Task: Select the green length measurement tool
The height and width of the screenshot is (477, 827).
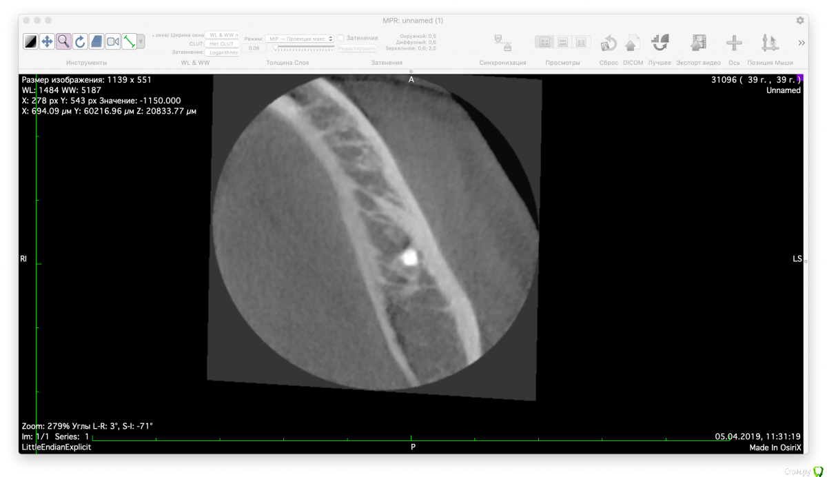Action: coord(129,42)
